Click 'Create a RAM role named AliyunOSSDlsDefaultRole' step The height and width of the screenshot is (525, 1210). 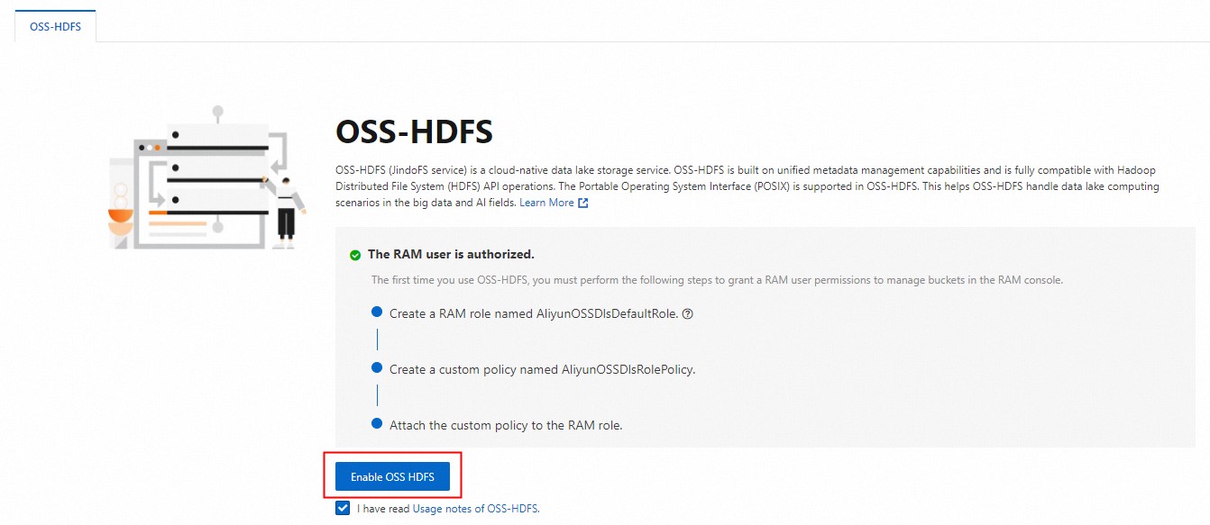pos(534,314)
